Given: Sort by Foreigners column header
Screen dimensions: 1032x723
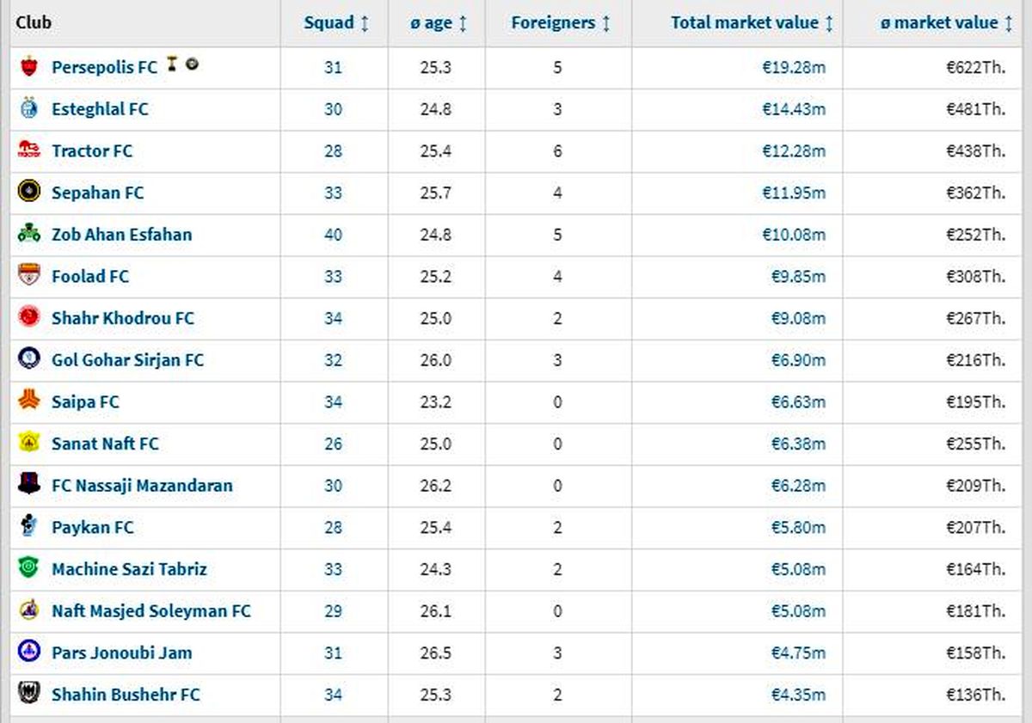Looking at the screenshot, I should 561,23.
